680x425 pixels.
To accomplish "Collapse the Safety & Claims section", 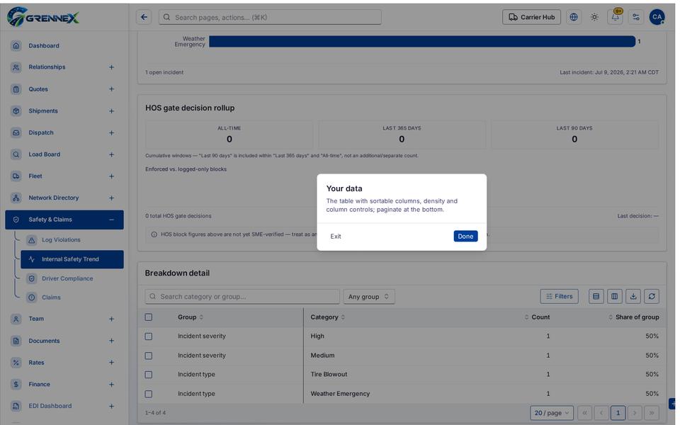I will click(111, 220).
